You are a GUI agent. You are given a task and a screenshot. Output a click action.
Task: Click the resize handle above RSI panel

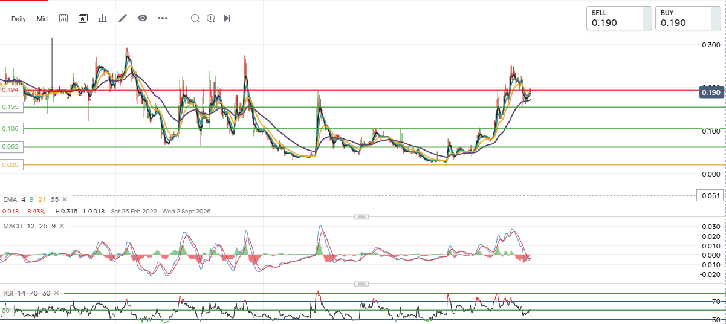click(361, 283)
